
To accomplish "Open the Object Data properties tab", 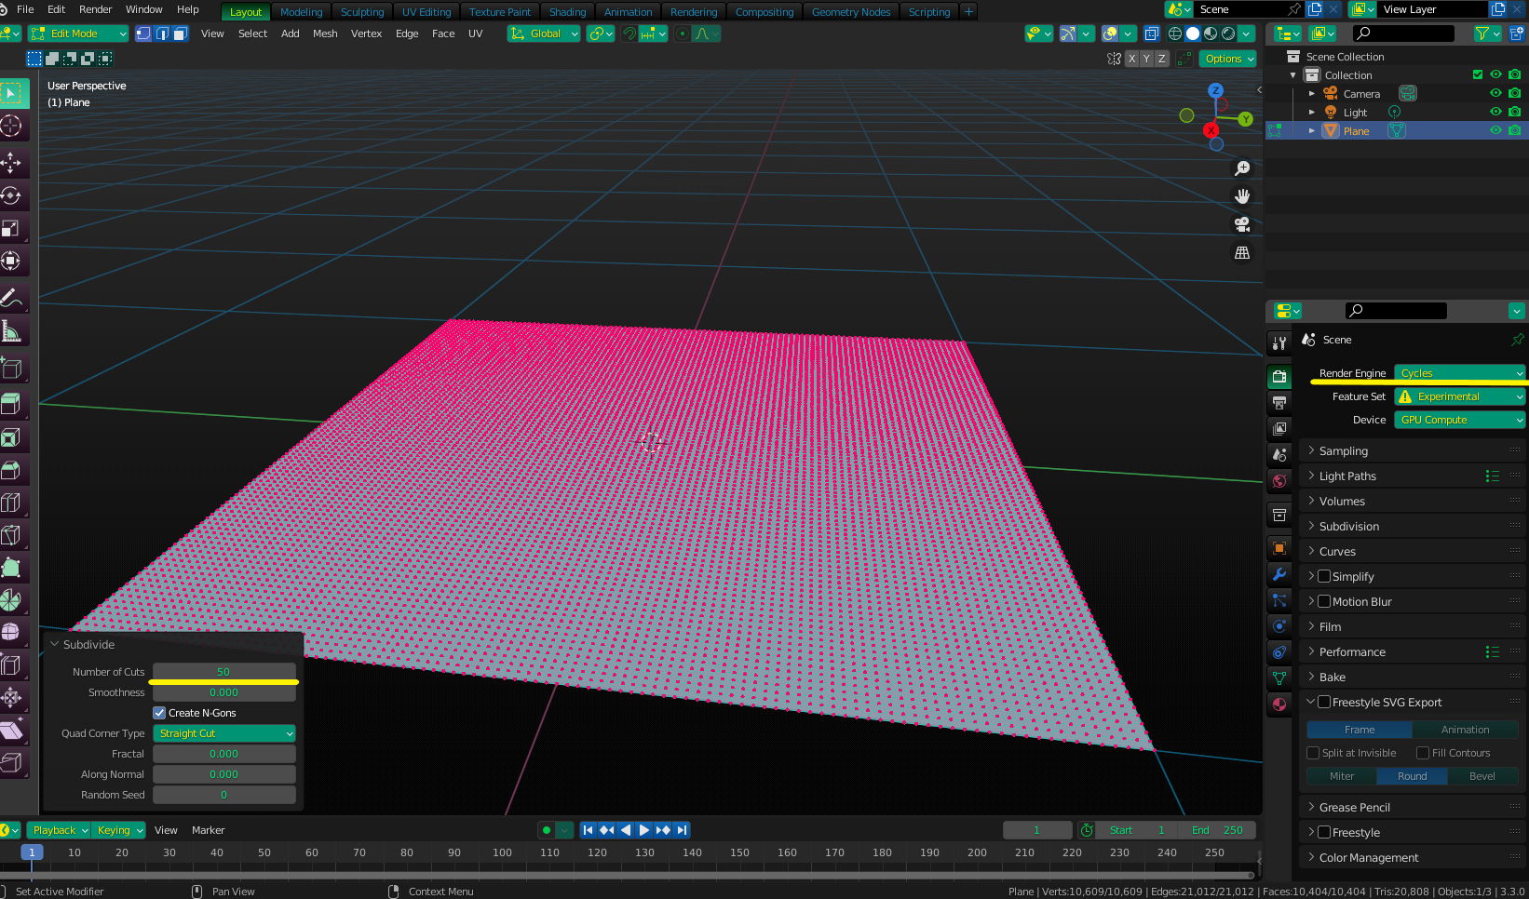I will click(x=1279, y=678).
